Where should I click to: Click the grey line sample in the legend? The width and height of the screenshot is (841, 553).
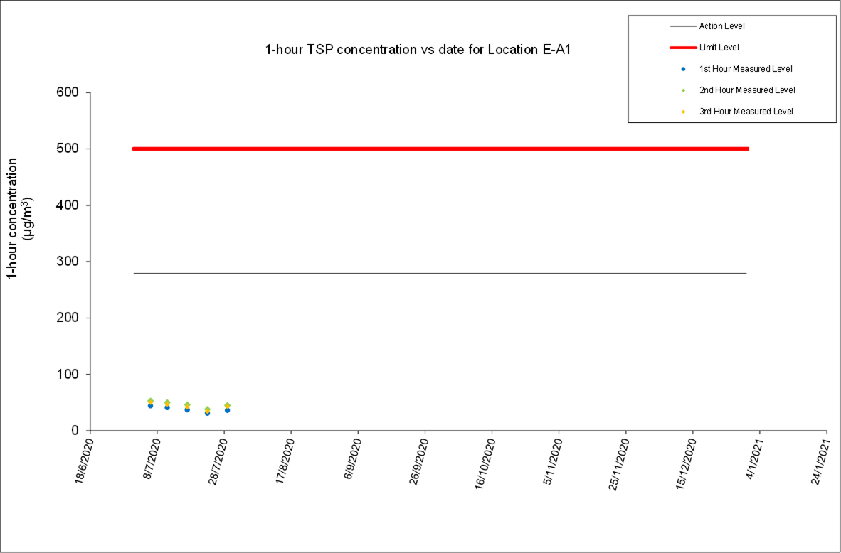click(682, 26)
